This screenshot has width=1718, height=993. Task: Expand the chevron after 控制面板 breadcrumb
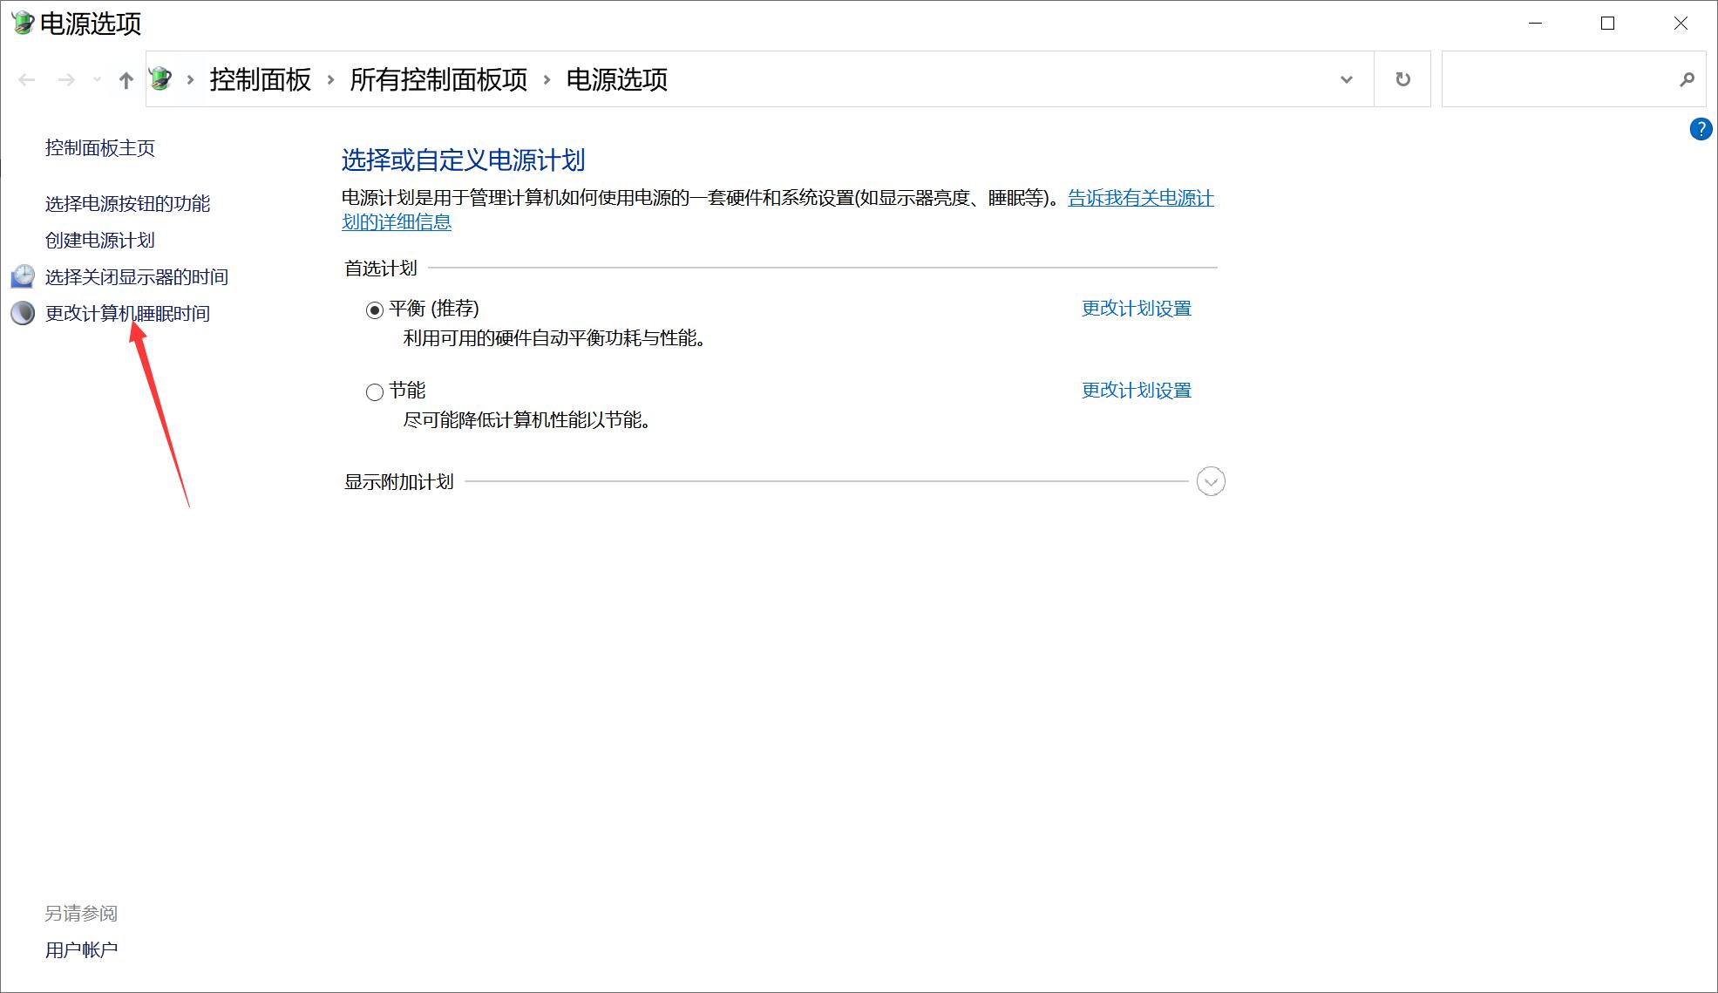tap(330, 79)
